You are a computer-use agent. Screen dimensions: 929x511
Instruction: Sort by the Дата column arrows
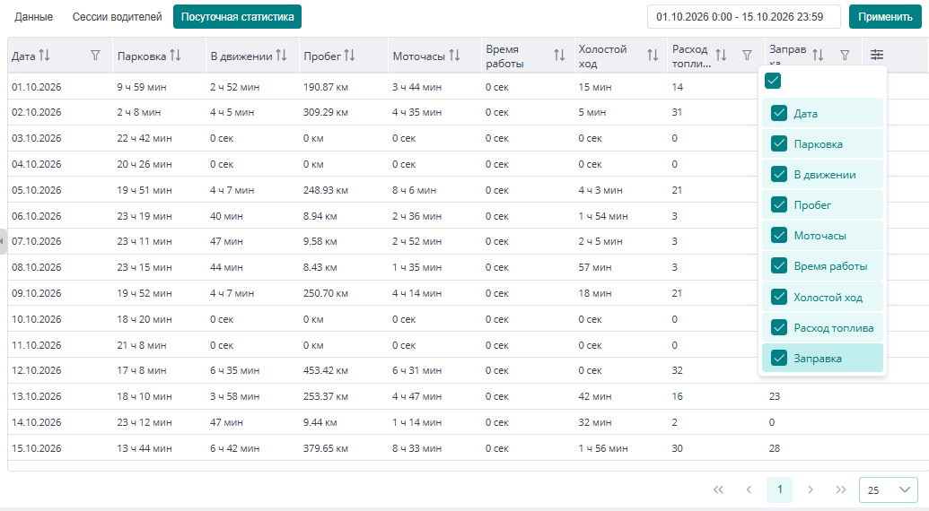[45, 56]
